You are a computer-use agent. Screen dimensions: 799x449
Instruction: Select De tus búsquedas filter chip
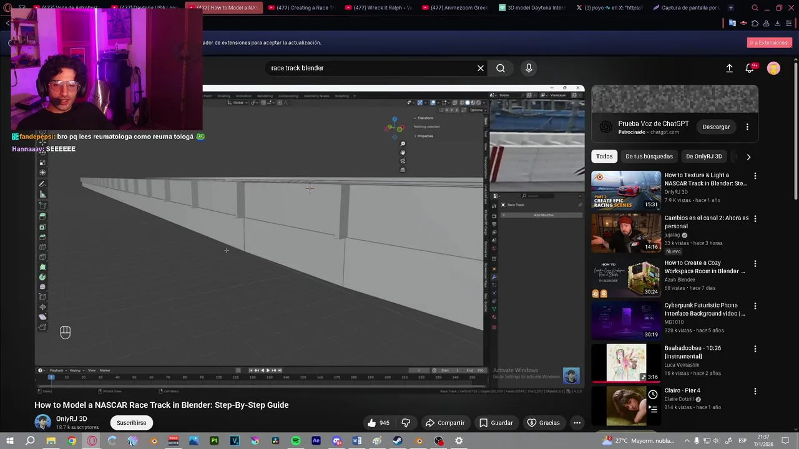649,157
